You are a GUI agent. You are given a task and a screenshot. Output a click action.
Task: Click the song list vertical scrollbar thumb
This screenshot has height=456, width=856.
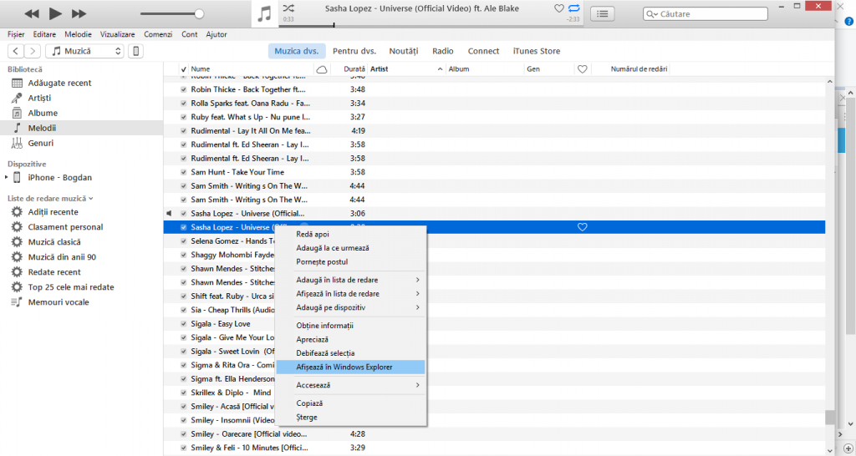830,418
